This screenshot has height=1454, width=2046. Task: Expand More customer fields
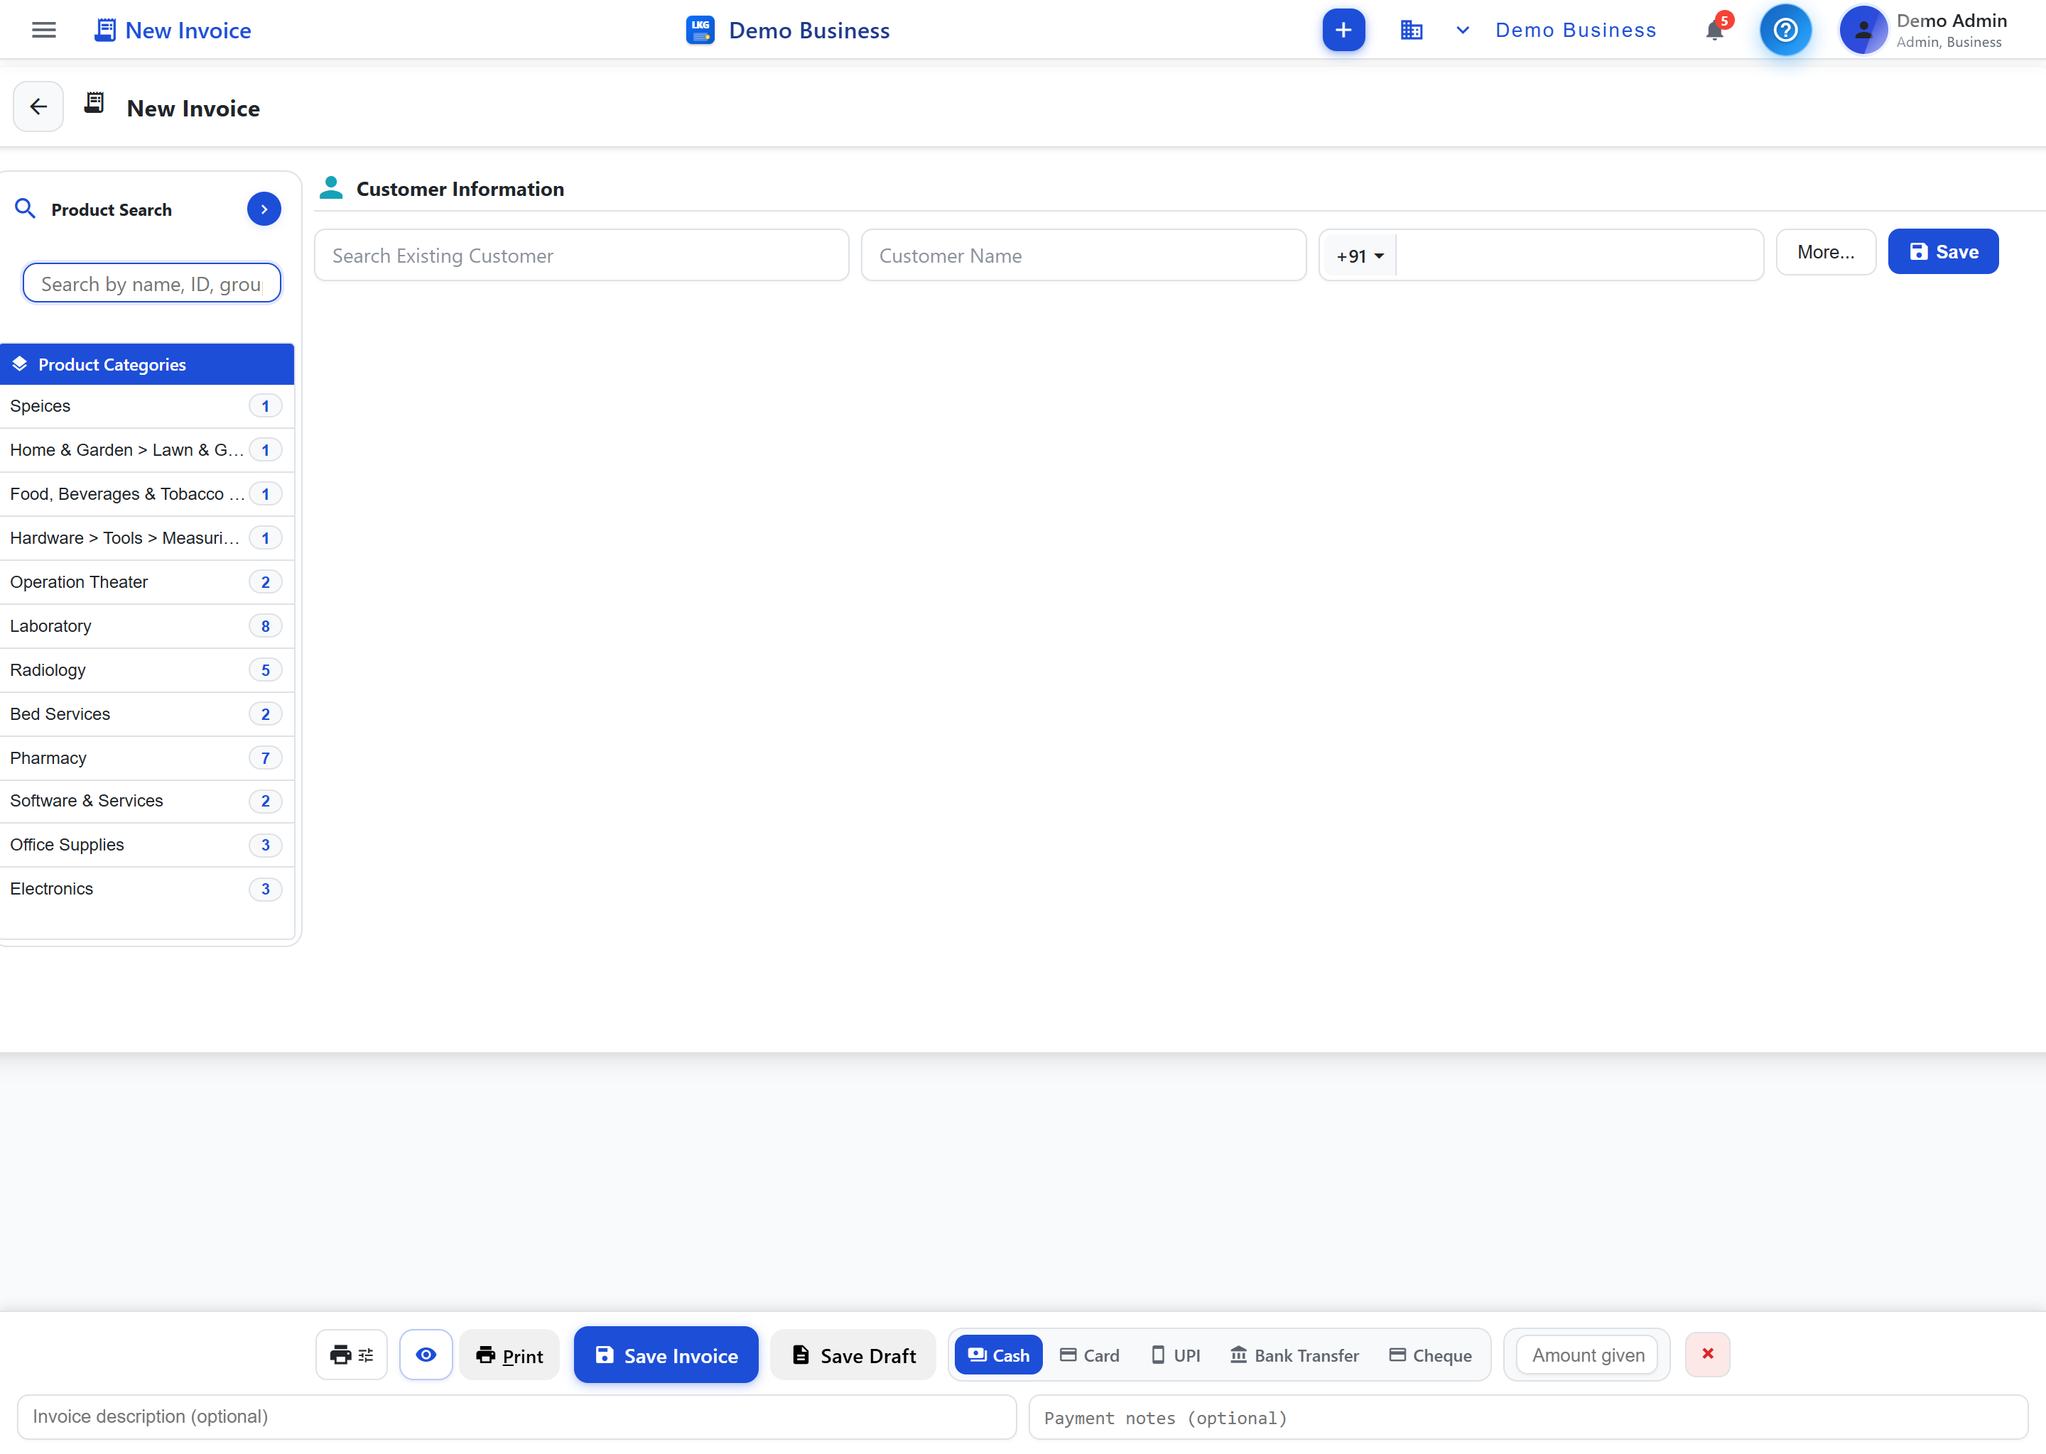click(1826, 253)
